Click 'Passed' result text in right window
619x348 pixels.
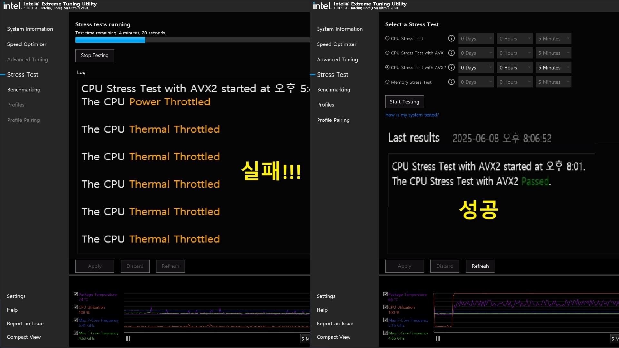point(535,182)
